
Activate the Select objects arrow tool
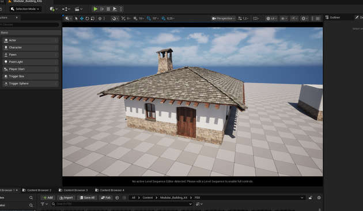(x=77, y=18)
